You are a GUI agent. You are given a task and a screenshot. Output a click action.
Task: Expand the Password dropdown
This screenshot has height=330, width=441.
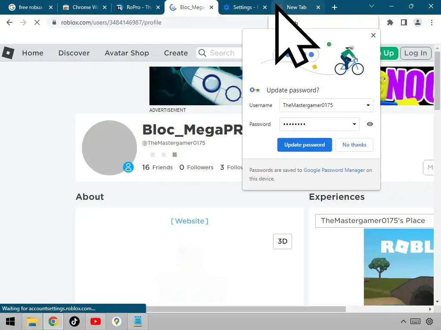coord(354,124)
